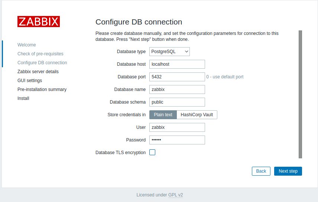Edit the Database name field
Screen dimensions: 318x202
[177, 89]
